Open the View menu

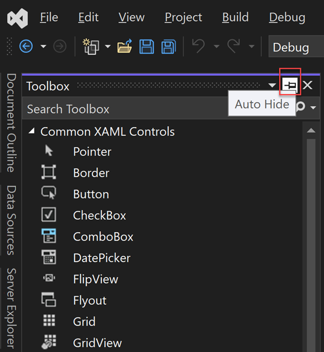click(x=131, y=17)
